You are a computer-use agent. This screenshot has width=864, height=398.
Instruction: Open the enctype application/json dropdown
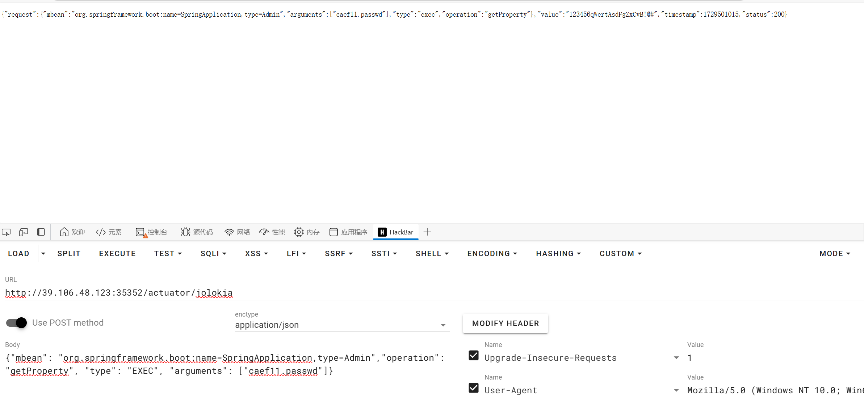[x=341, y=325]
